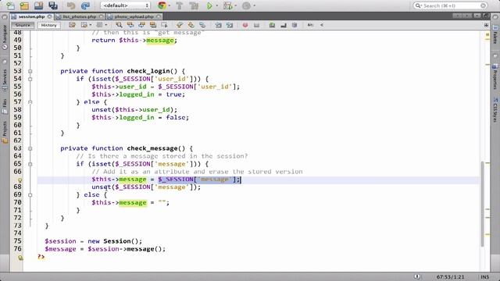Open the Properties panel on right edge
The height and width of the screenshot is (281, 500).
[x=495, y=76]
